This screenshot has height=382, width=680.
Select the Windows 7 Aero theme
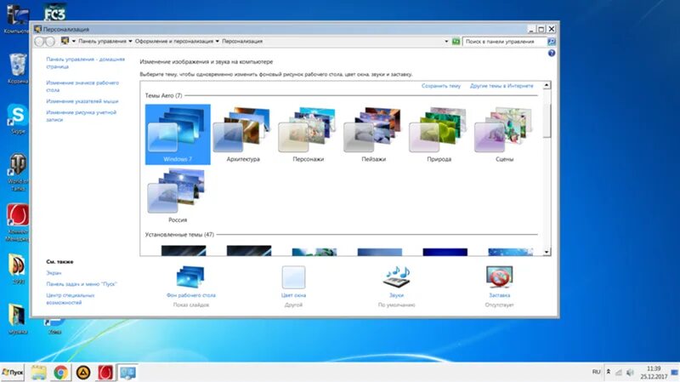coord(178,134)
